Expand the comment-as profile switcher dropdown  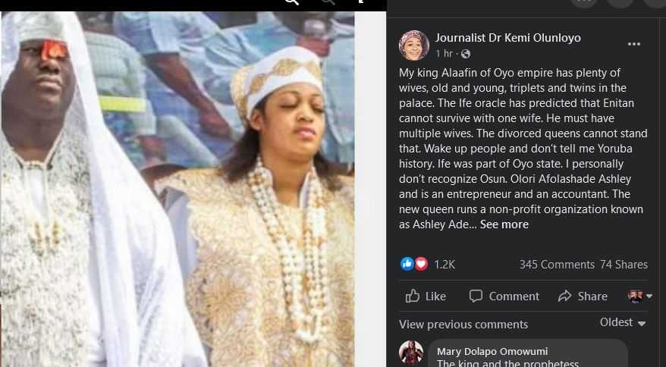(x=640, y=296)
